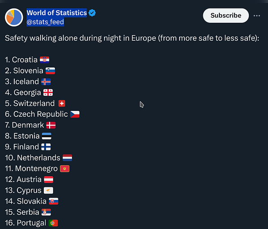Click the Serbia flag emoji

46,212
